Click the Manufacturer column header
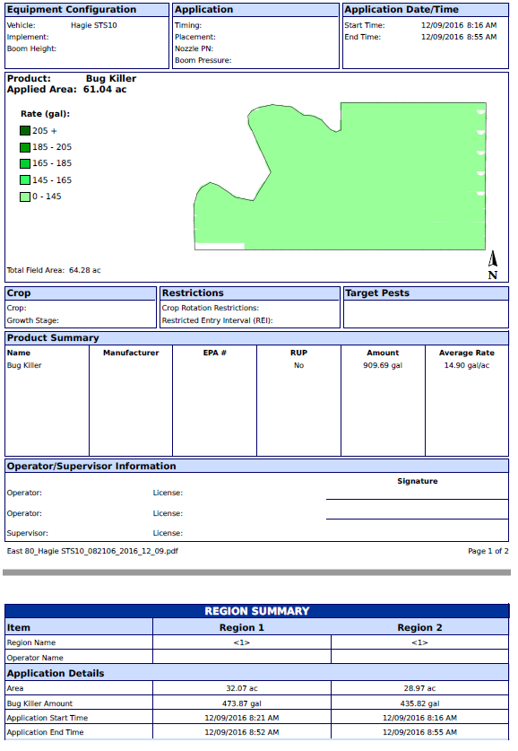Image resolution: width=518 pixels, height=751 pixels. tap(131, 353)
